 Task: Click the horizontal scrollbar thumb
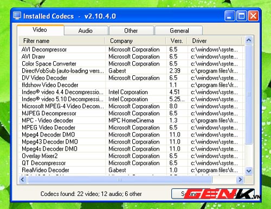tap(119, 180)
